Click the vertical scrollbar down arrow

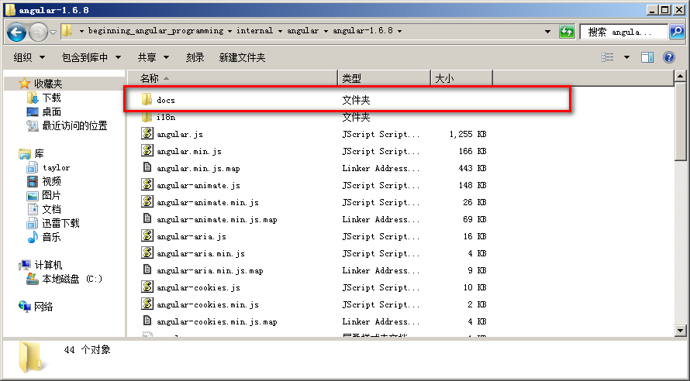680,331
